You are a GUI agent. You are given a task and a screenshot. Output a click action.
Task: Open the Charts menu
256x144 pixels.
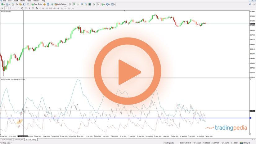[x=22, y=1]
